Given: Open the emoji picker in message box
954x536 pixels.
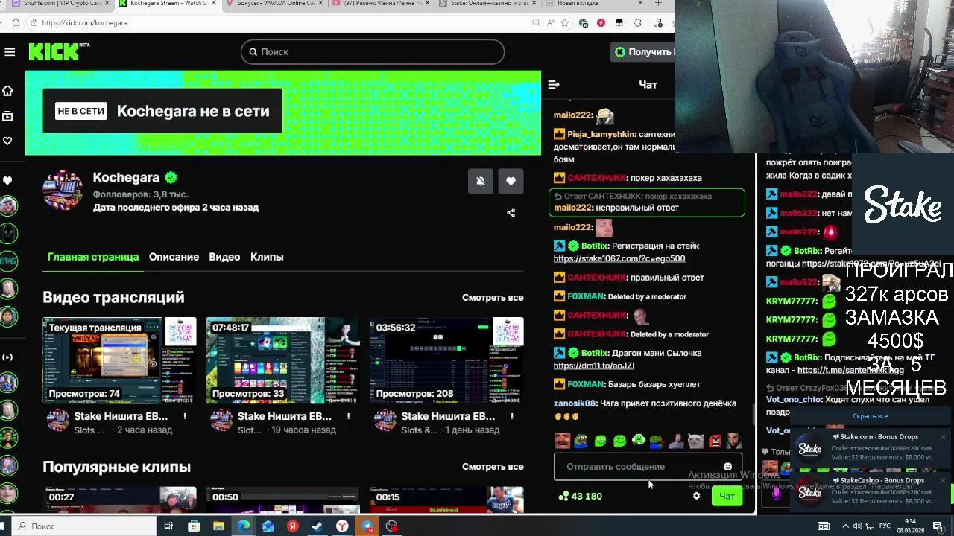Looking at the screenshot, I should (x=727, y=467).
